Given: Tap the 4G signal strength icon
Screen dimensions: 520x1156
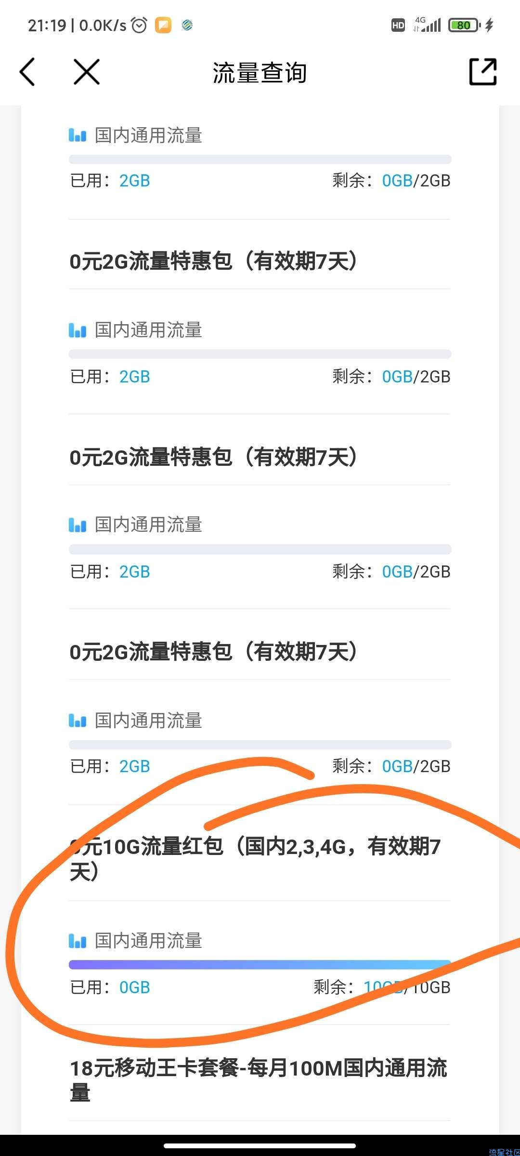Looking at the screenshot, I should [x=427, y=25].
